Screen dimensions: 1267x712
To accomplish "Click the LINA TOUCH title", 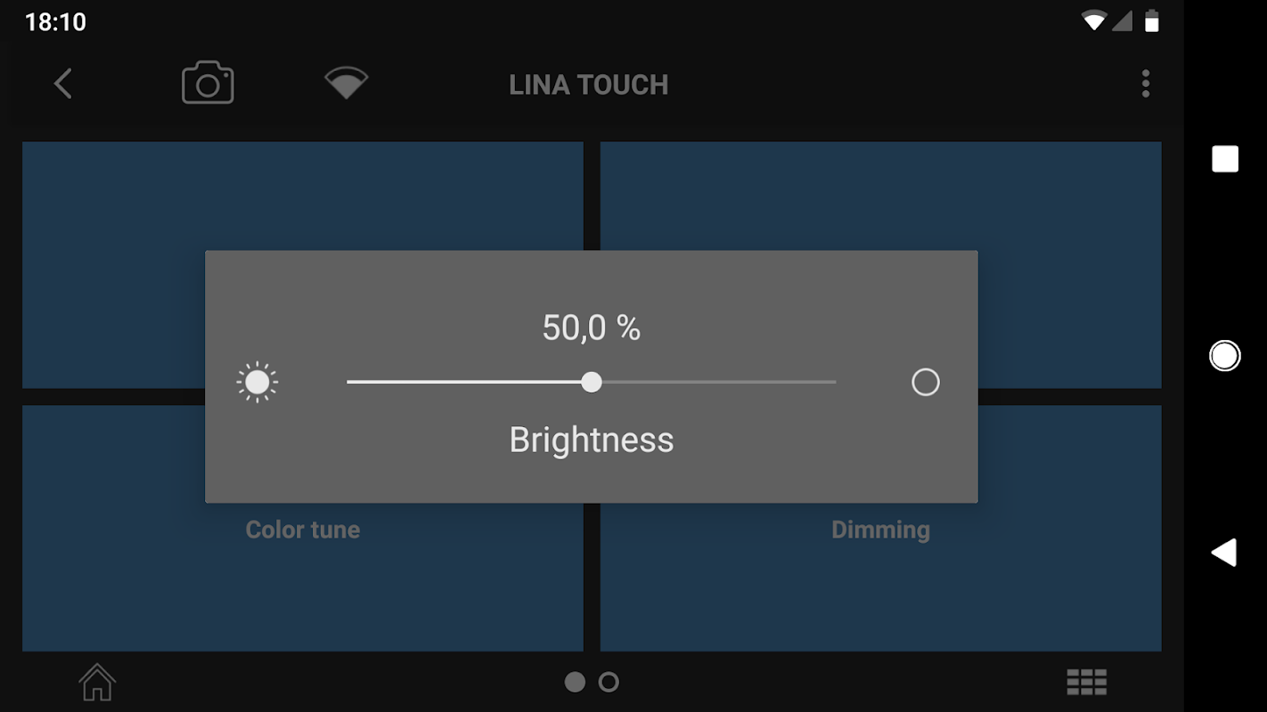I will tap(588, 85).
